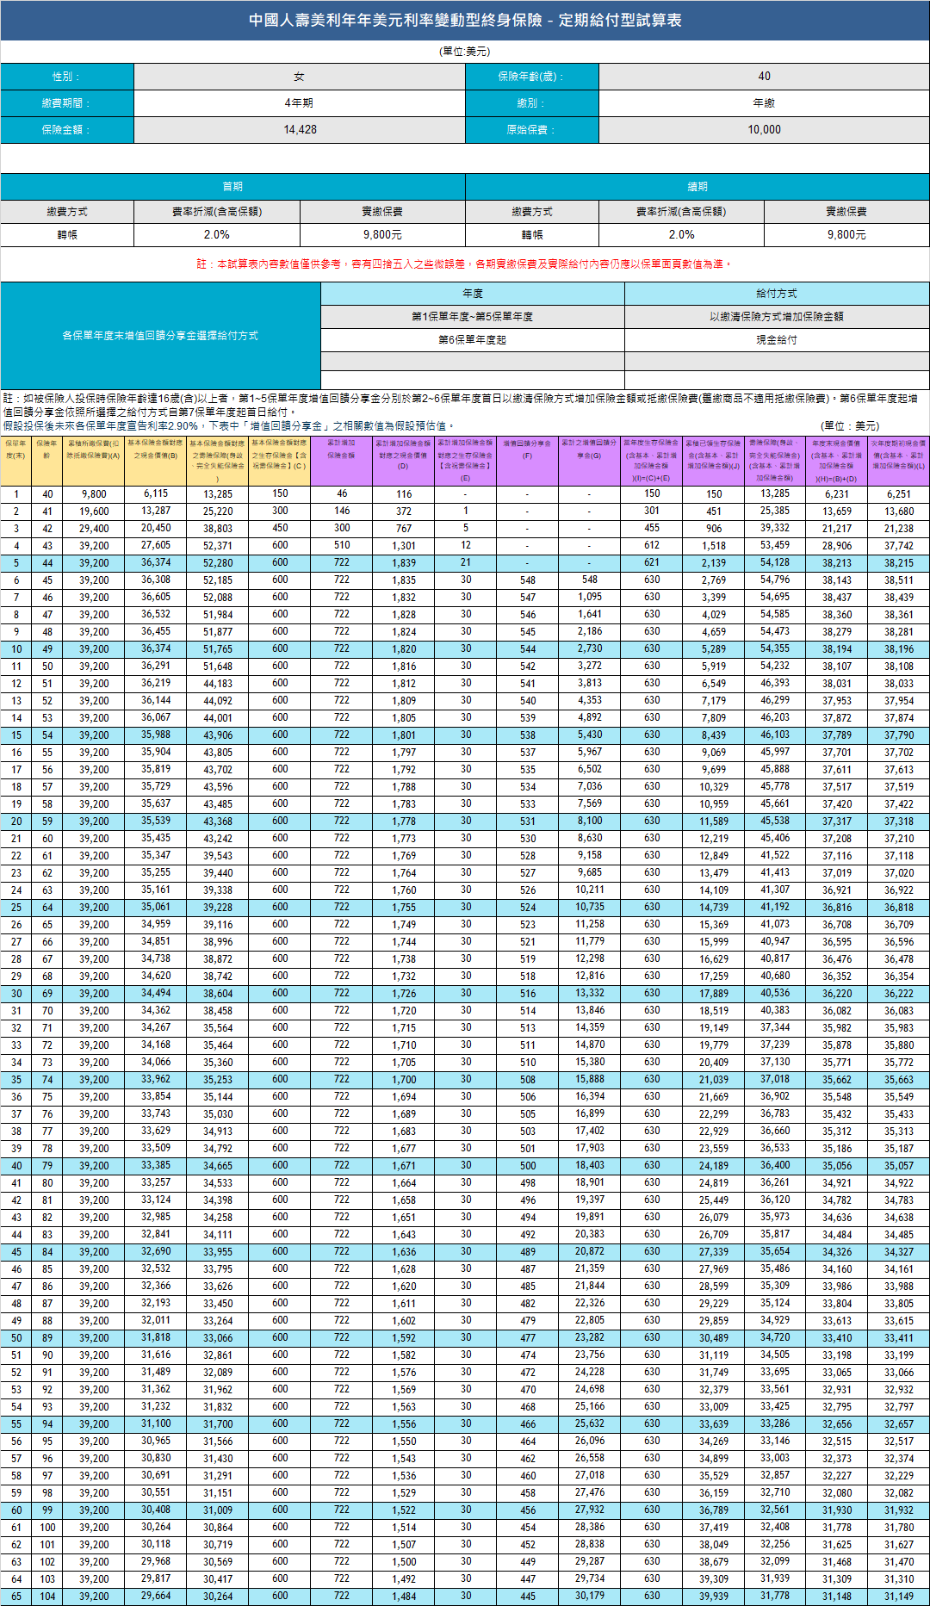The width and height of the screenshot is (930, 1606).
Task: Select value 27,932 in year 60 row
Action: coord(590,1510)
